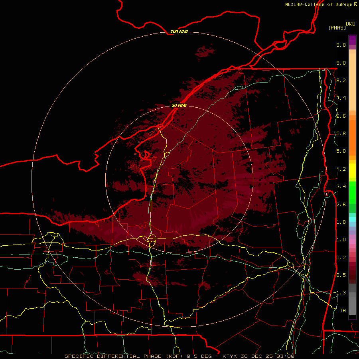The image size is (359, 359).
Task: Click the 8.2 value on the scale
Action: [x=341, y=80]
